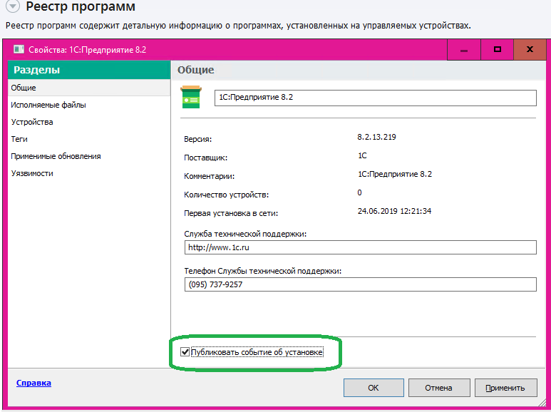
Task: Open the Исполняемые файлы section
Action: click(x=89, y=105)
